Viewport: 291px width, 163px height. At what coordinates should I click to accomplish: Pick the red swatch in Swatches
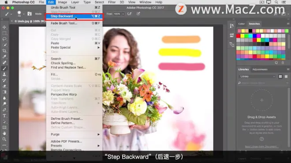click(x=238, y=36)
